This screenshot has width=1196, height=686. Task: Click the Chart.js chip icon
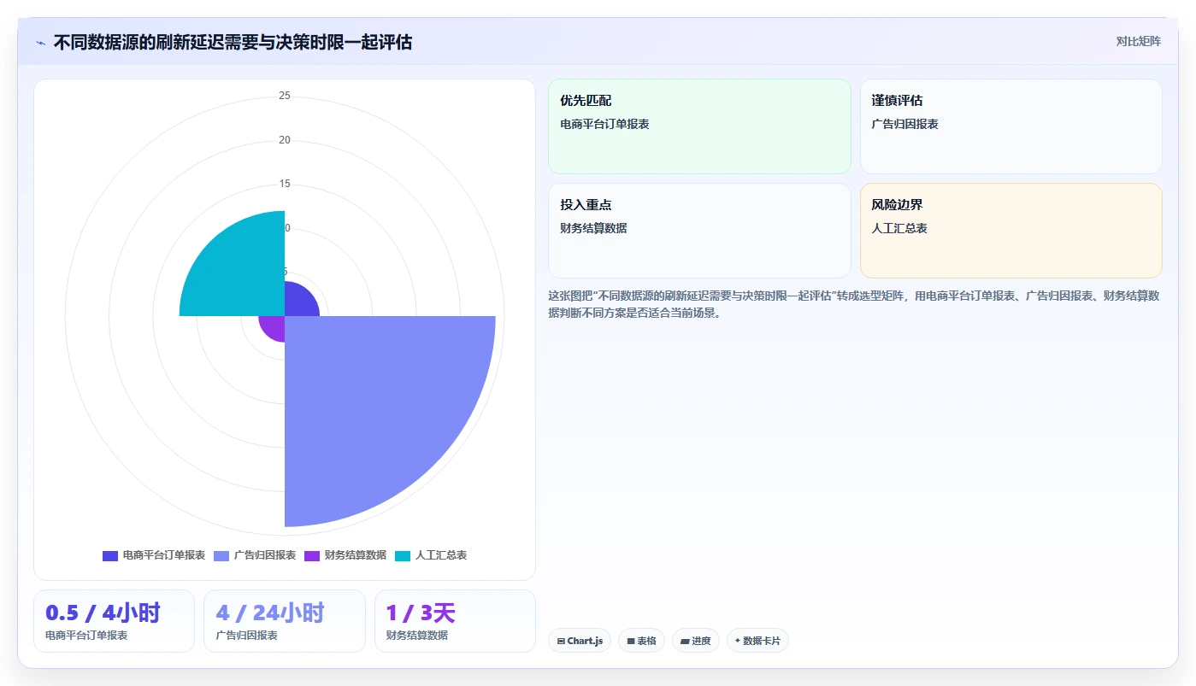561,641
